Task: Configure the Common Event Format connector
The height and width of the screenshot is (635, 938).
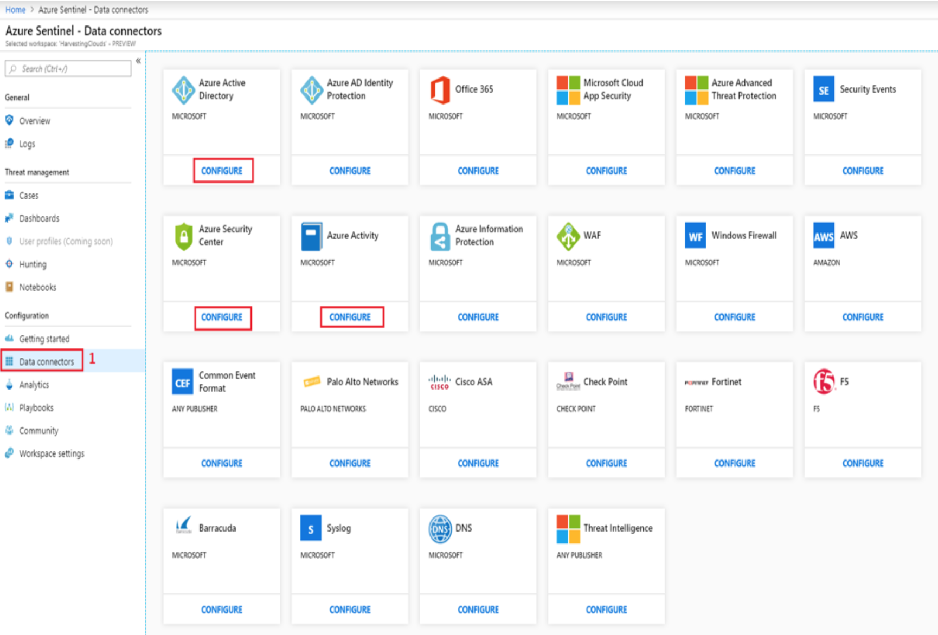Action: (222, 463)
